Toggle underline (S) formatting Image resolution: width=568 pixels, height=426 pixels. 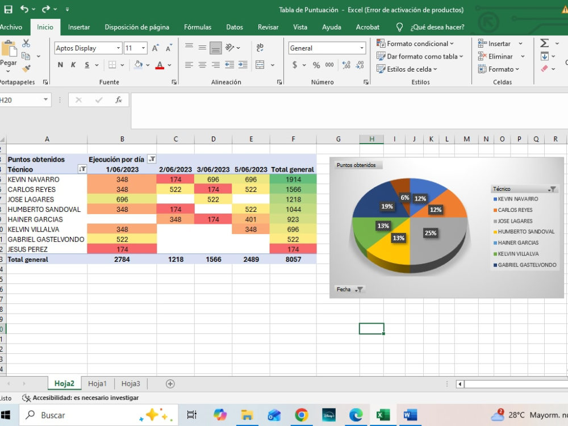(x=87, y=65)
